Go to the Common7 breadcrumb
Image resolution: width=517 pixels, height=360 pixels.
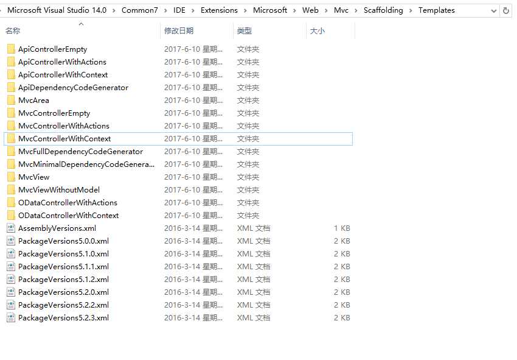coord(140,10)
